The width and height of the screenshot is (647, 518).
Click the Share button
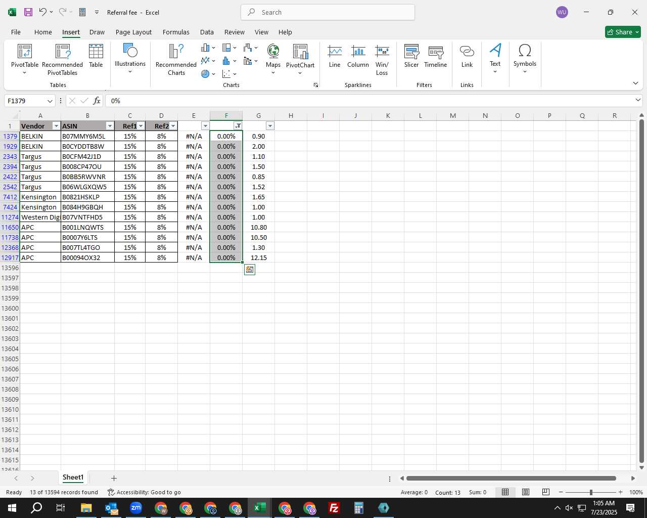pos(623,32)
